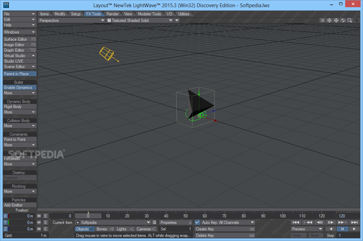Switch edit mode to Lights
The image size is (363, 241).
point(125,229)
